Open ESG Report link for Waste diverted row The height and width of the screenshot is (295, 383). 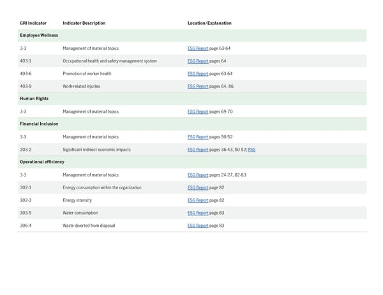point(198,226)
